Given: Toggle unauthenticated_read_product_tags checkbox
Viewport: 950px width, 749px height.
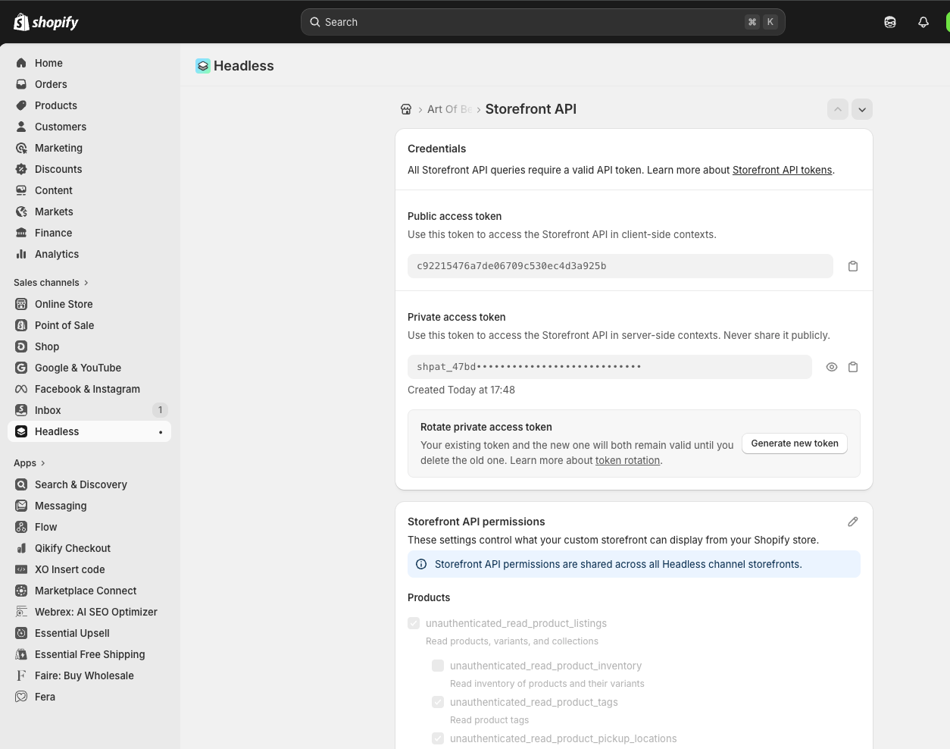Looking at the screenshot, I should [x=438, y=702].
